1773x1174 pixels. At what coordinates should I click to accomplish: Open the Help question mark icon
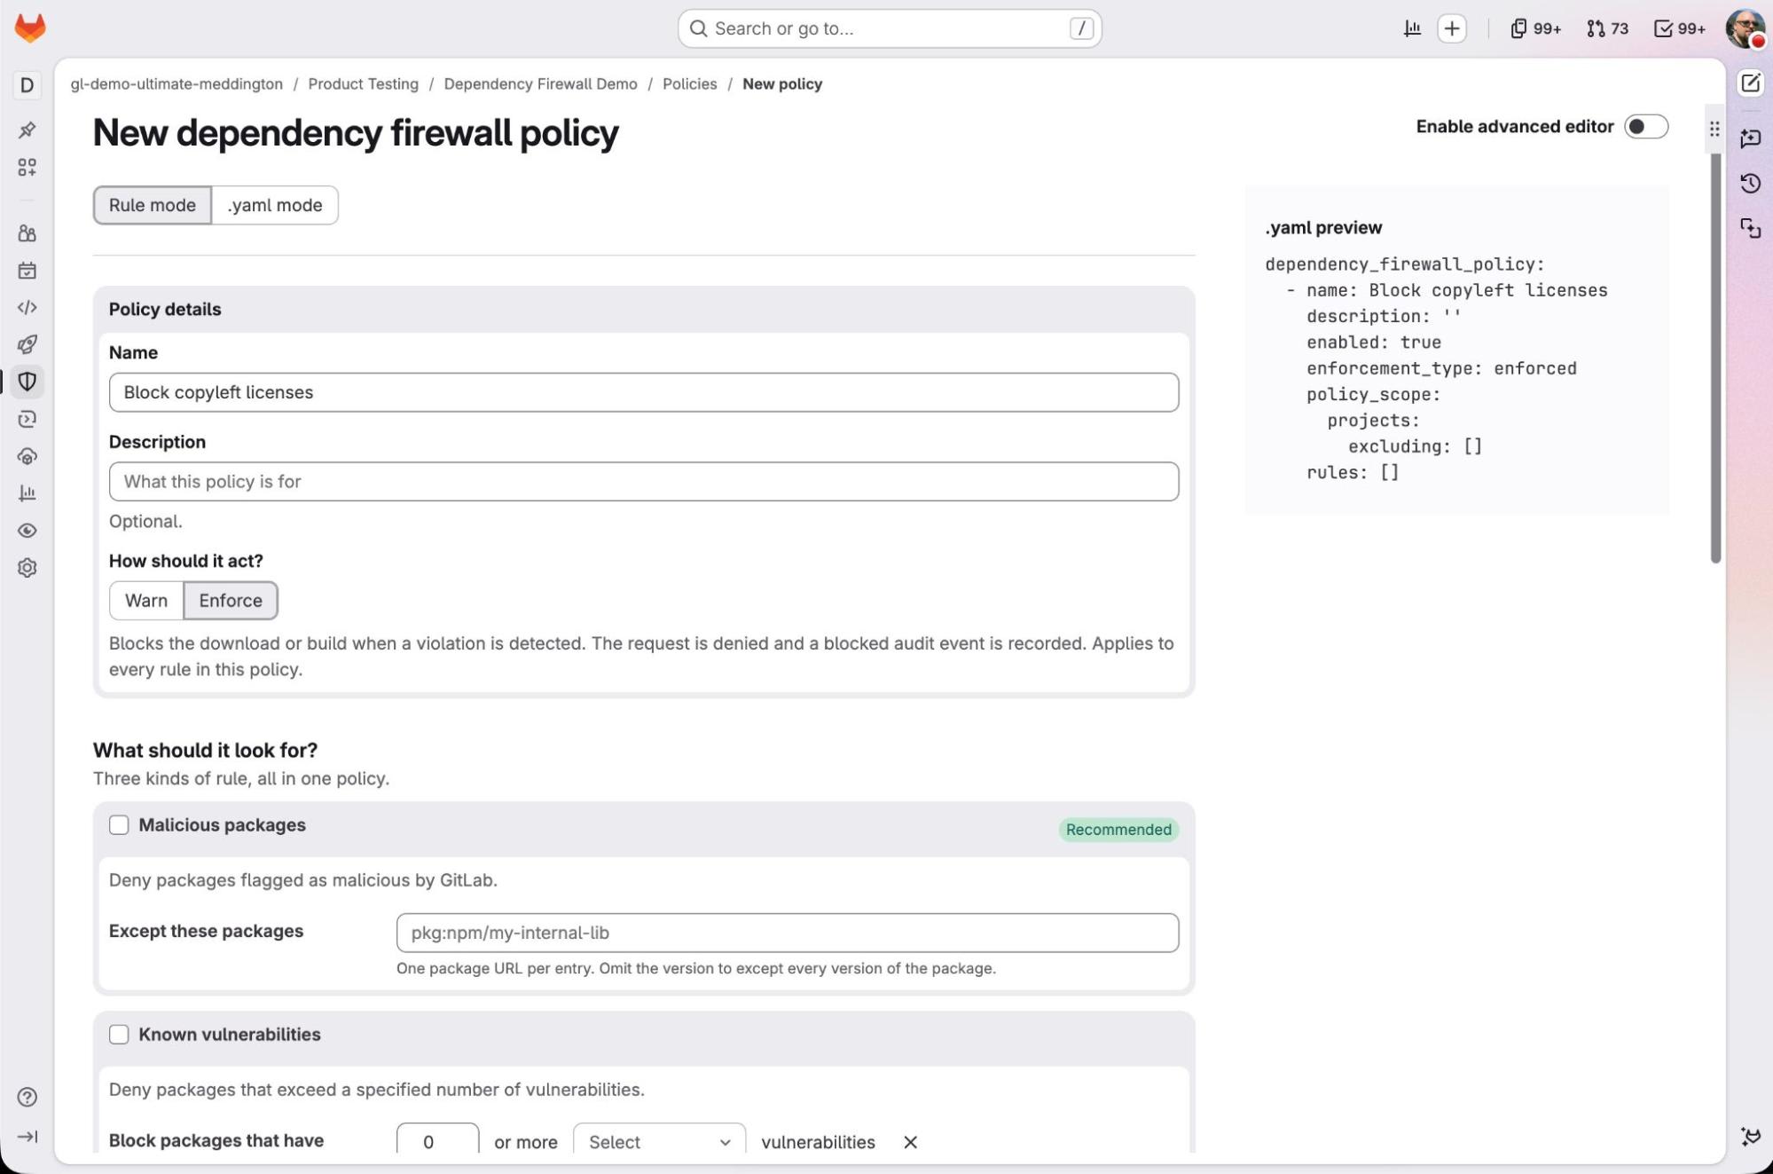point(27,1097)
